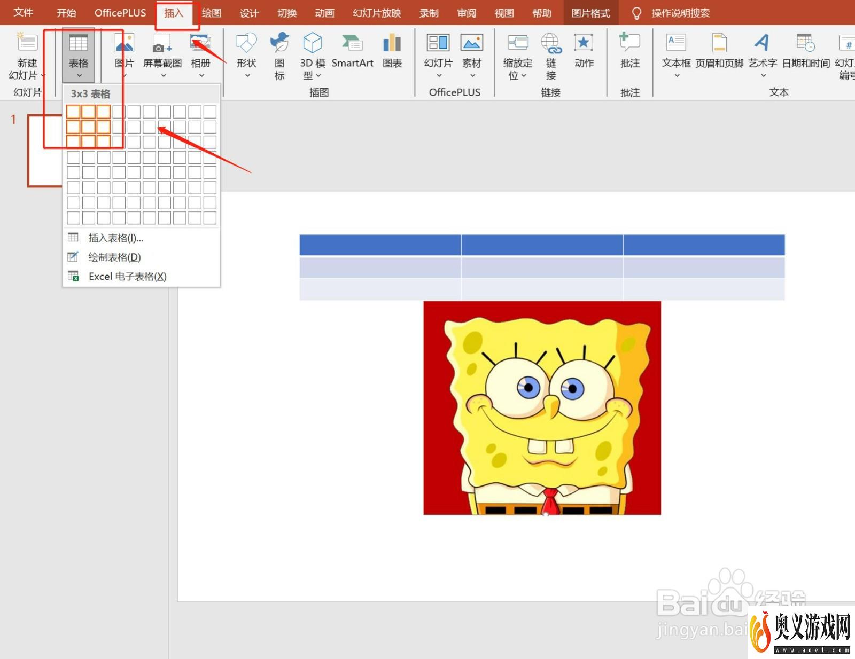The height and width of the screenshot is (659, 855).
Task: Click the bottom-right cell of table grid picker
Action: pyautogui.click(x=210, y=218)
